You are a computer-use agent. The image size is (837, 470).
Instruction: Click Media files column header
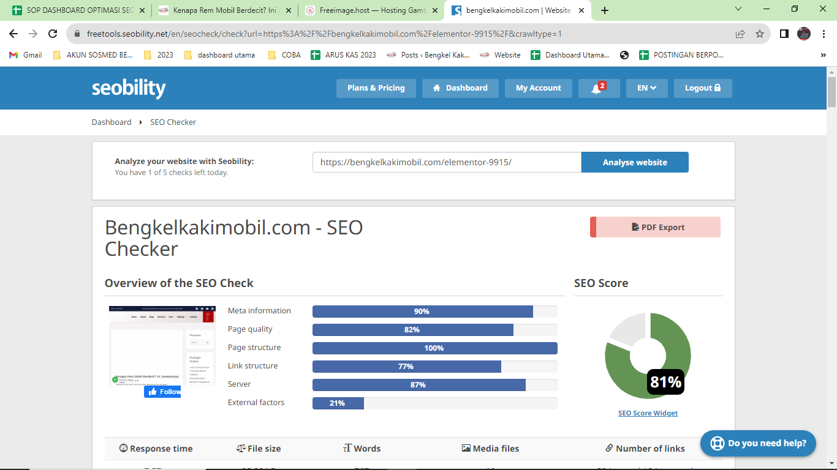coord(490,449)
